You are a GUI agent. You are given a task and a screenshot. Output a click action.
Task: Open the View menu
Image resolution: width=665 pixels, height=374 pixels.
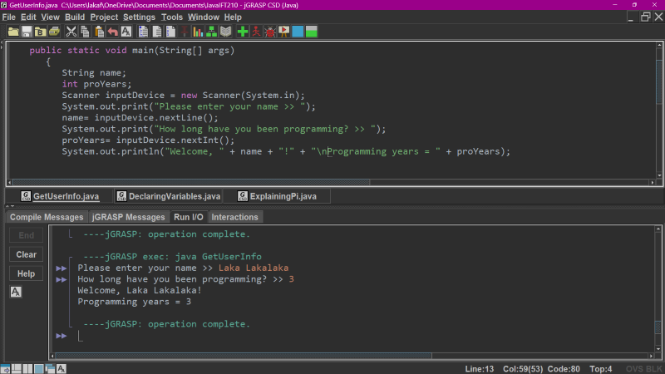tap(50, 17)
